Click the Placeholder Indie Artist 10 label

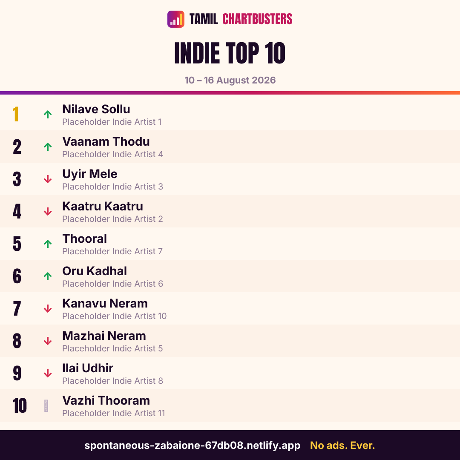tap(115, 316)
